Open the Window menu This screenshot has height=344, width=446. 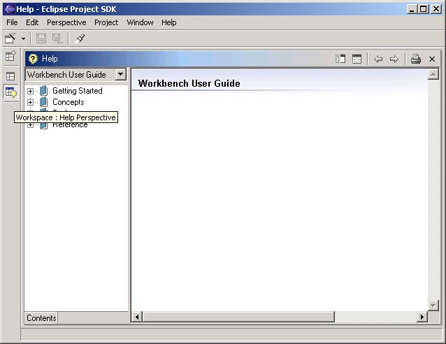coord(140,22)
